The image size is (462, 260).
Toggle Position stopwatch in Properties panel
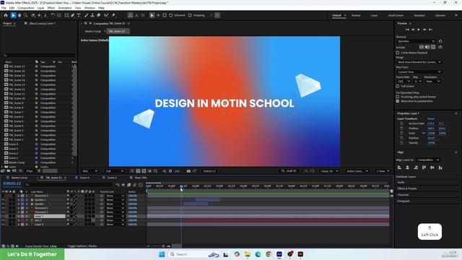[401, 129]
